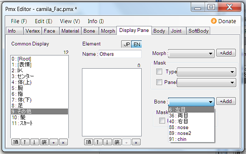The height and width of the screenshot is (154, 246).
Task: Select '6 : 指' in Common Display list
Action: (x=39, y=94)
